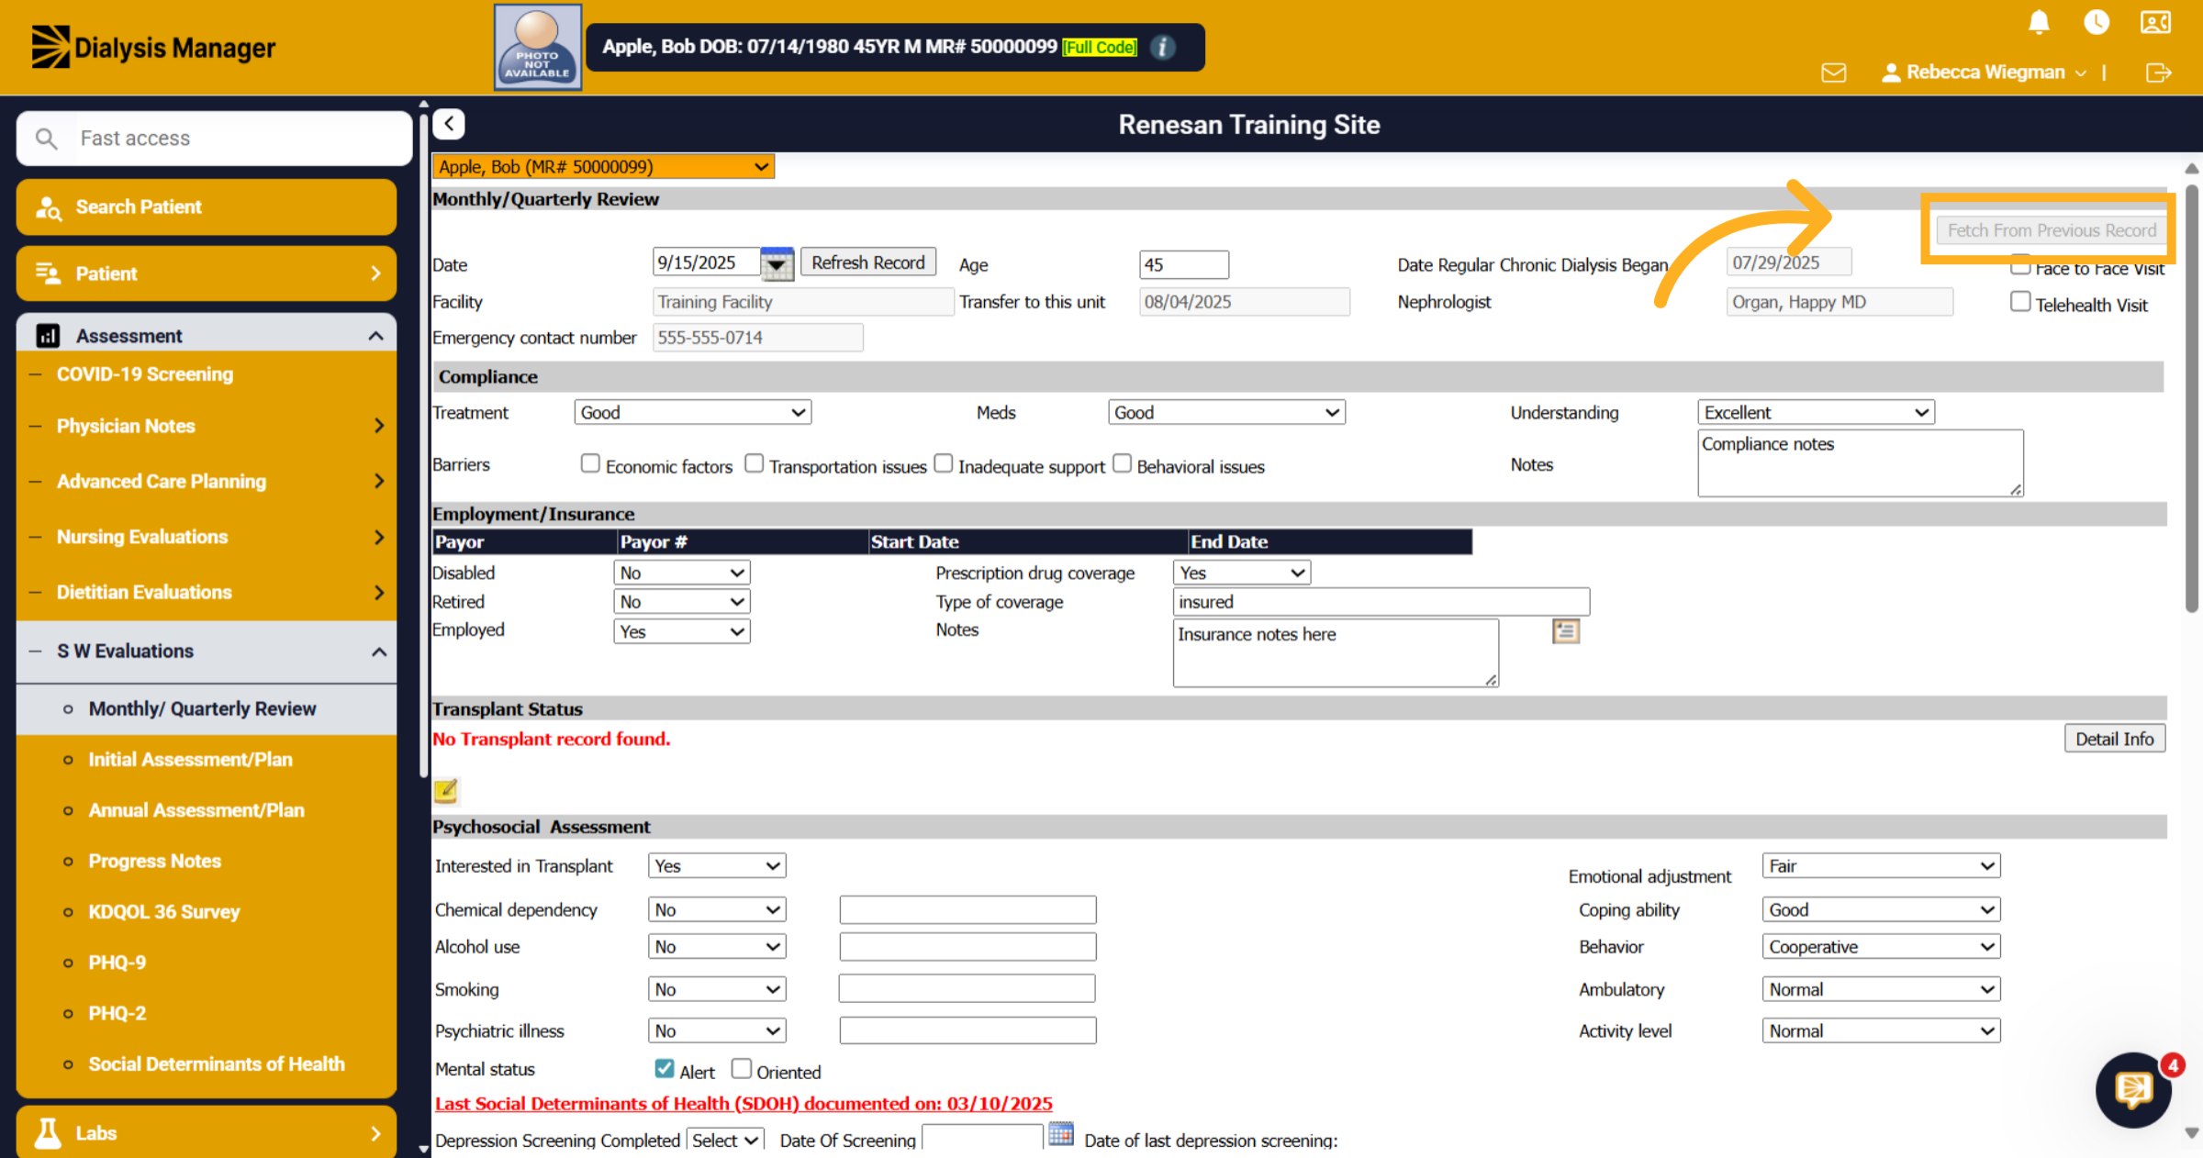Open the Emotional adjustment dropdown

pyautogui.click(x=1881, y=866)
